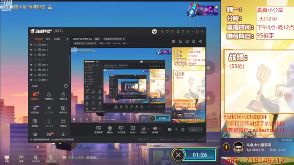294x165 pixels.
Task: Click the 修改 title edit button
Action: click(x=97, y=39)
